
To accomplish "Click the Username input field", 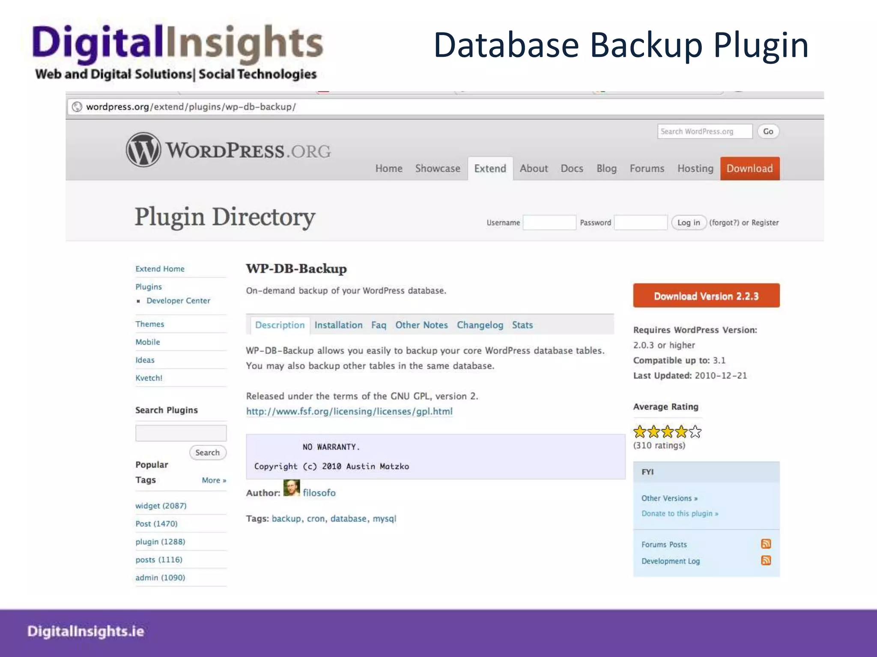I will [x=549, y=222].
